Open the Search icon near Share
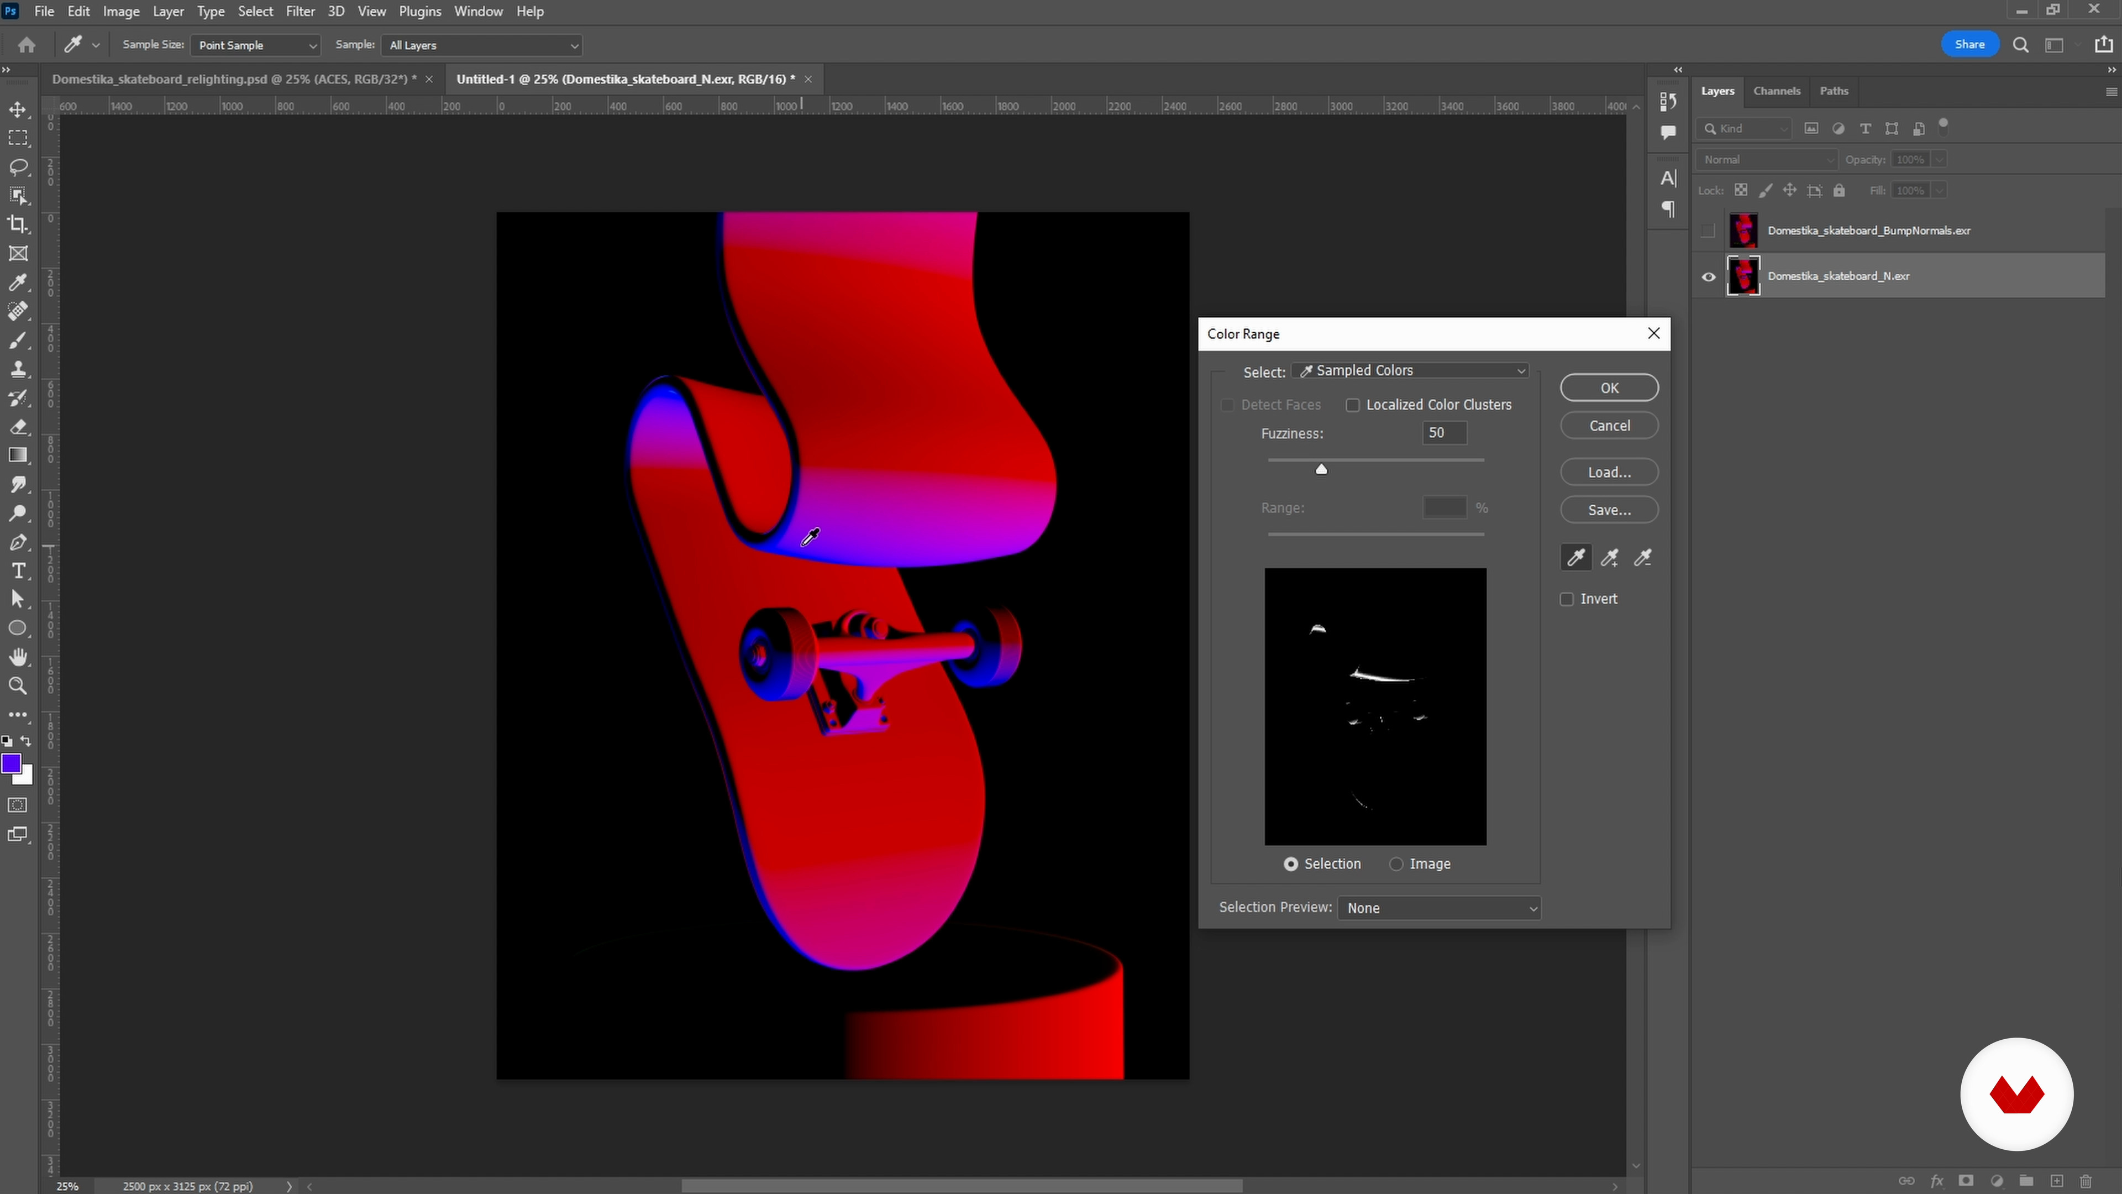Screen dimensions: 2122x1194 [2021, 44]
